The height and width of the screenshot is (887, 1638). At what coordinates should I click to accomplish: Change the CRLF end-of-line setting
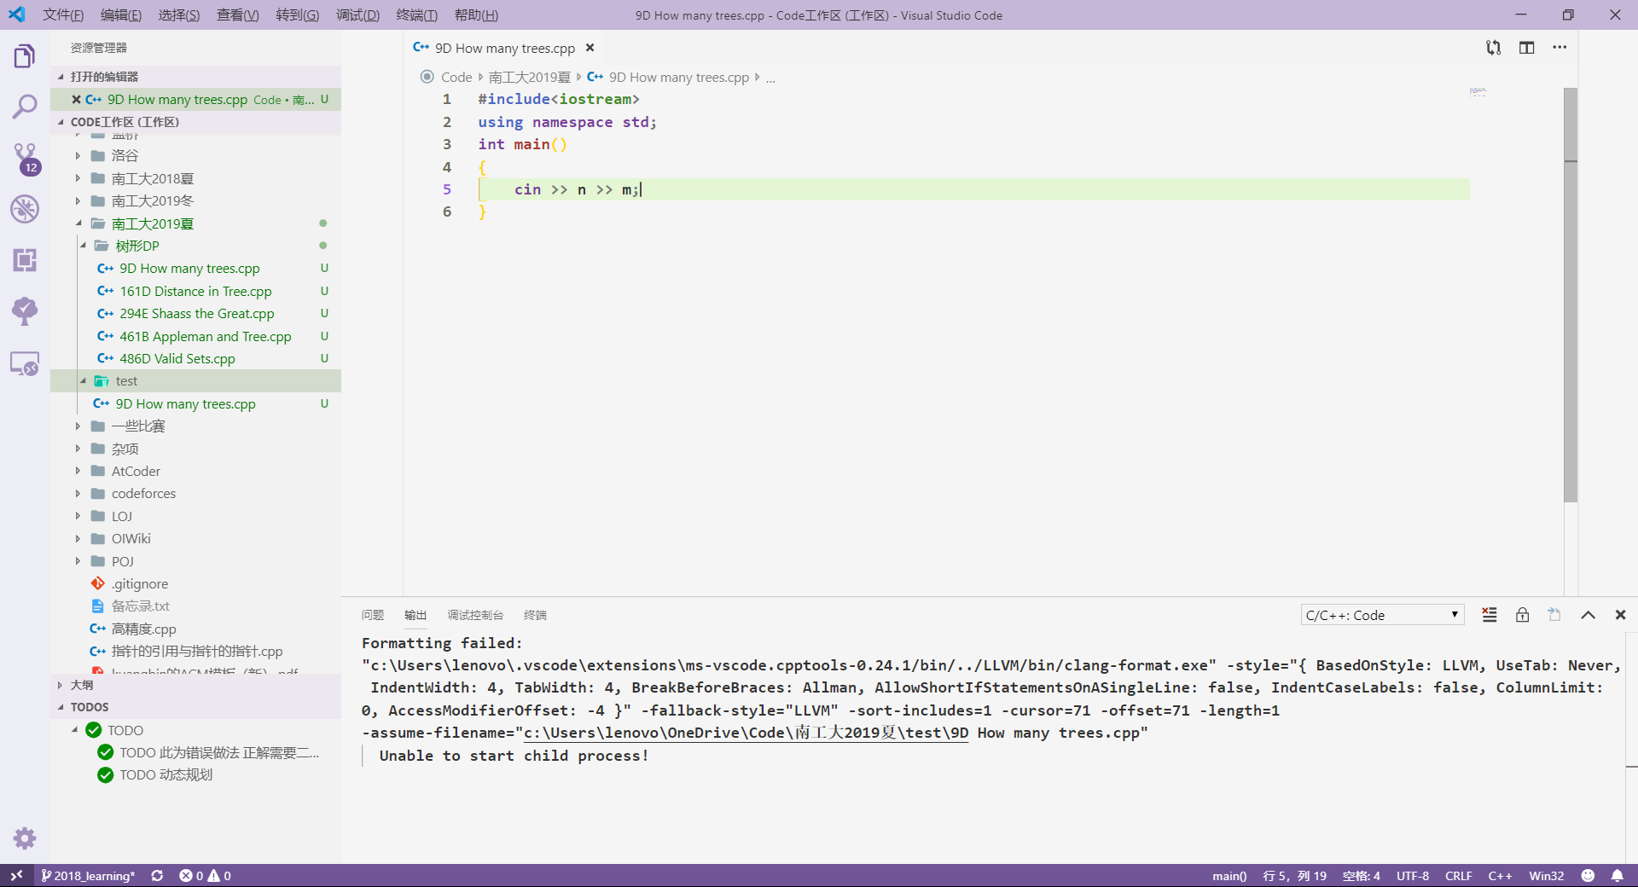click(x=1458, y=876)
